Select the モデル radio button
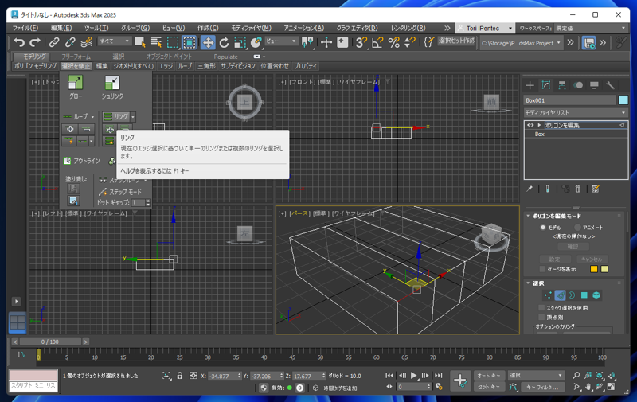 pos(543,228)
